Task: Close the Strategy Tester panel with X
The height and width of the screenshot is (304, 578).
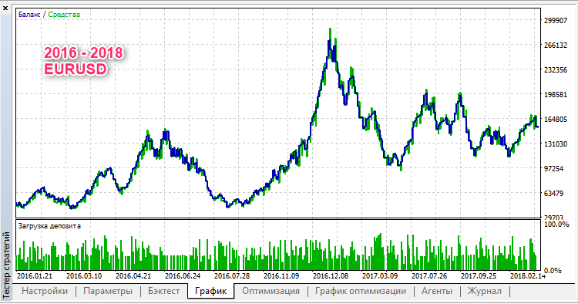Action: click(5, 8)
